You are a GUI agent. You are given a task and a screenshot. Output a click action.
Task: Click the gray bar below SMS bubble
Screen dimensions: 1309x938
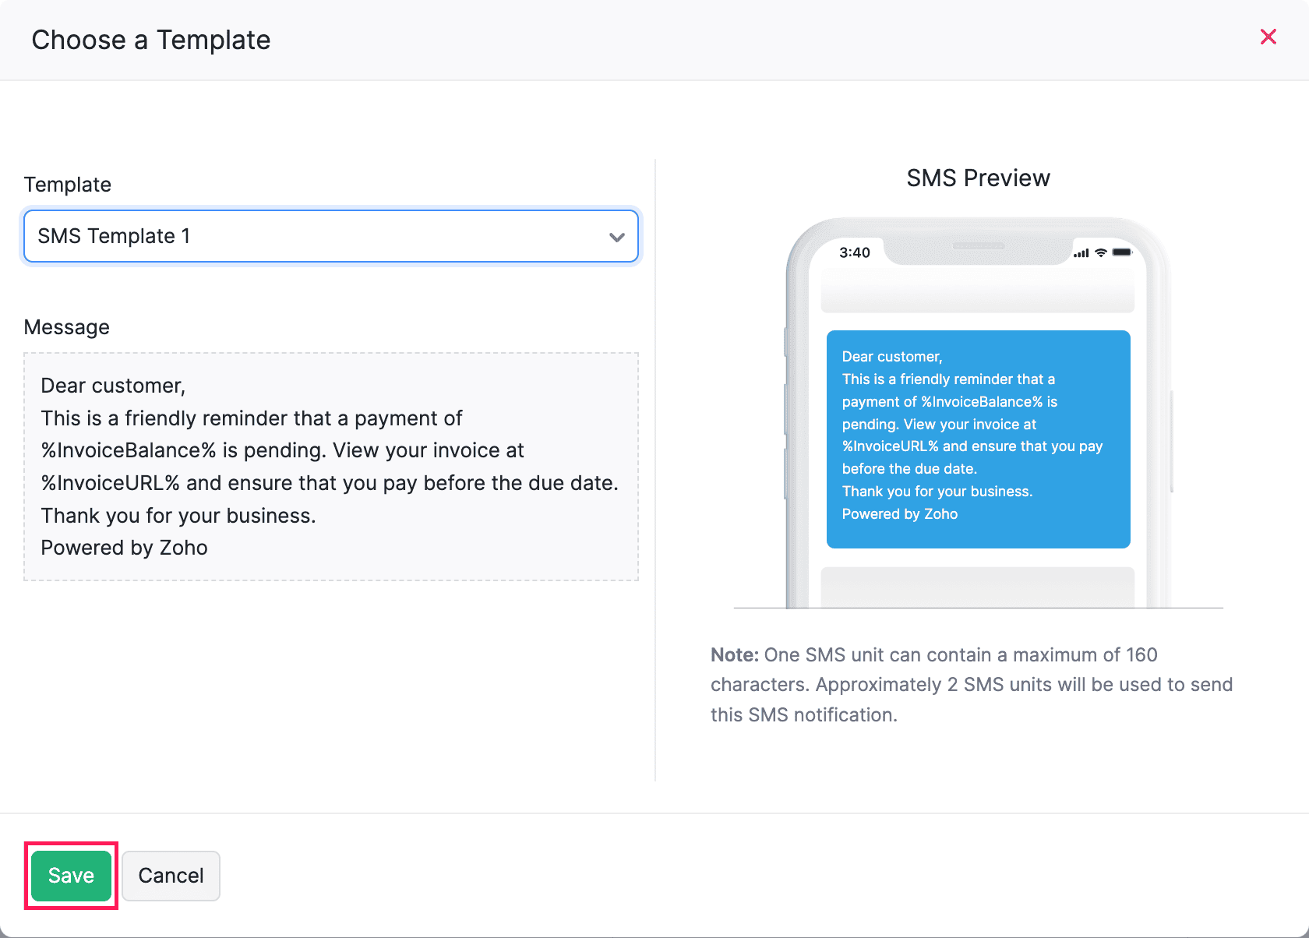pyautogui.click(x=978, y=587)
